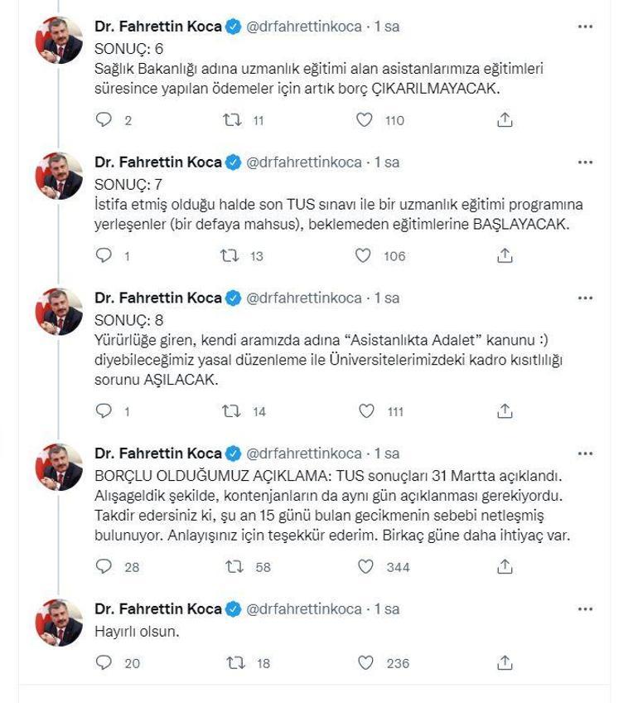
Task: Open the more options menu on SONUÇ: 8 tweet
Action: coord(586,297)
